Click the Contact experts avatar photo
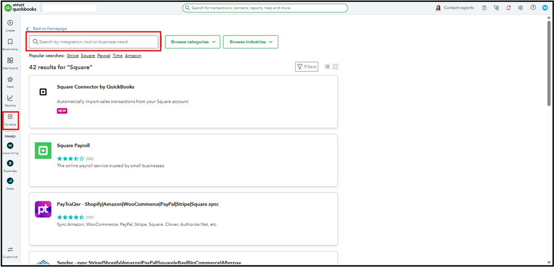Screen dimensions: 554x267 click(438, 8)
